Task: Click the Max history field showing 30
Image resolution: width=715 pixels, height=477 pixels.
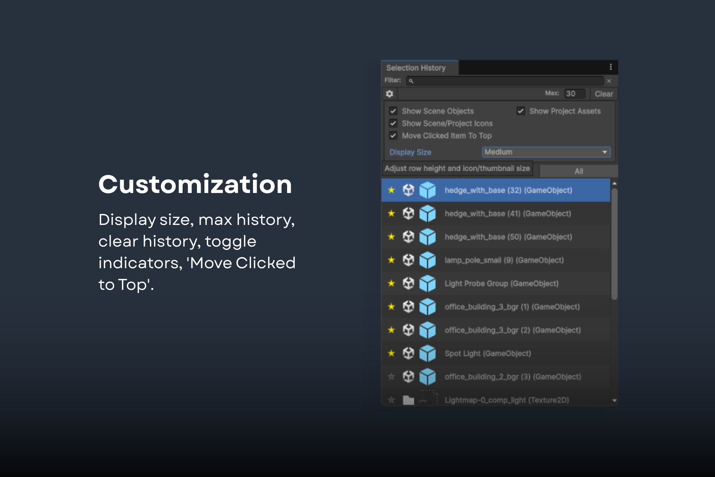Action: 574,94
